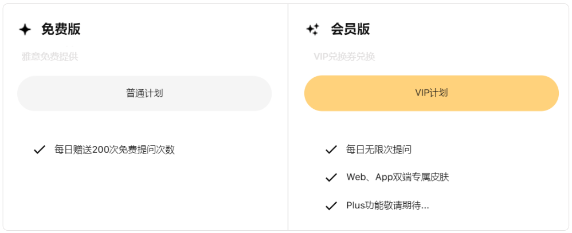Click the checkmark next to Plus功能敬请期待
572x233 pixels.
pos(331,205)
